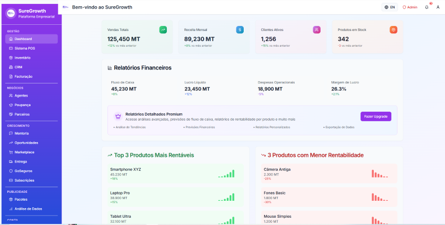
Task: Click the Análise de Tendências feature text
Action: (x=129, y=127)
